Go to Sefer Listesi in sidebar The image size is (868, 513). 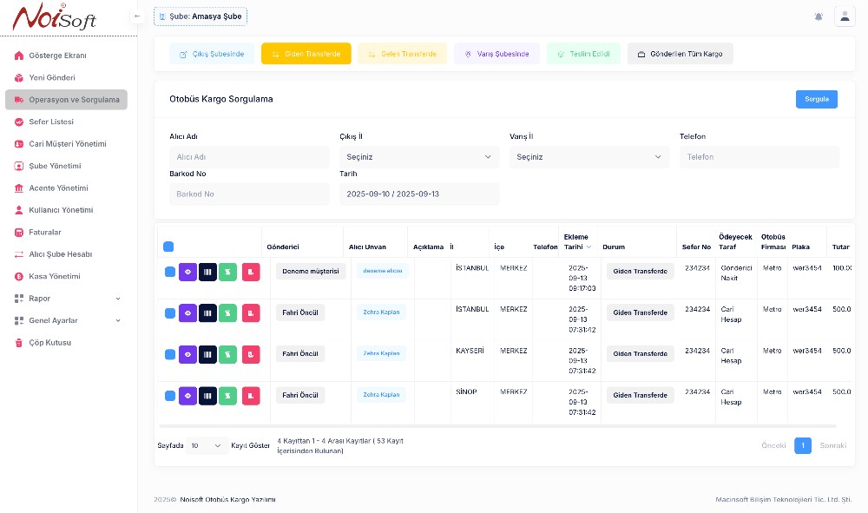(51, 122)
